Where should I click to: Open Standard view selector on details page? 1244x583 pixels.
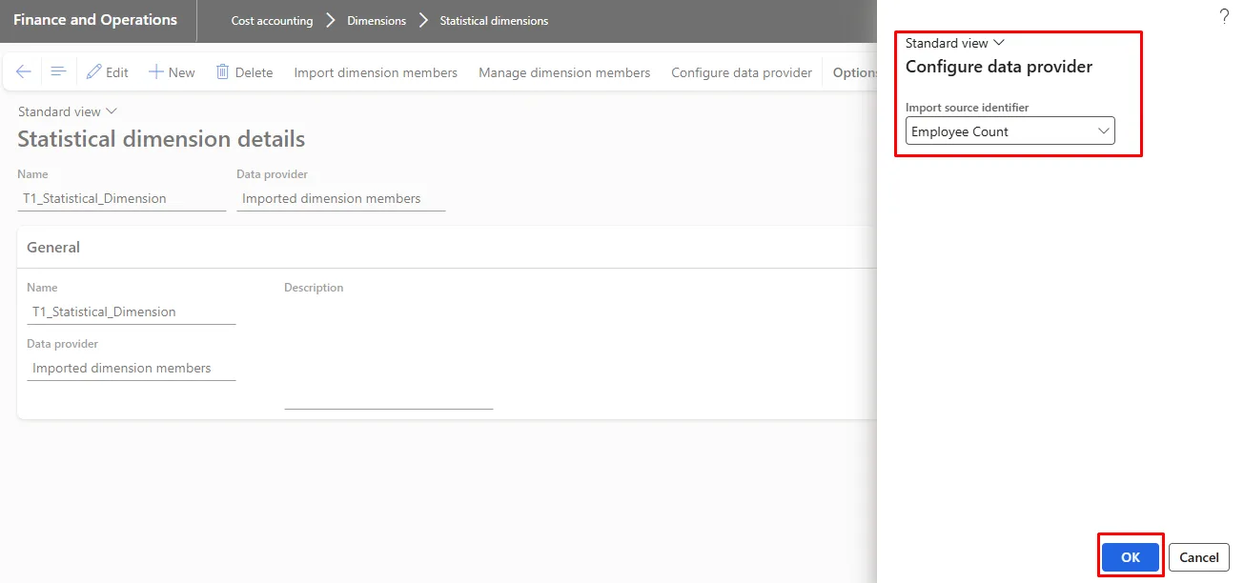pos(68,111)
